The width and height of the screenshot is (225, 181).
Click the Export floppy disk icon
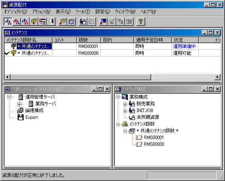[x=21, y=117]
